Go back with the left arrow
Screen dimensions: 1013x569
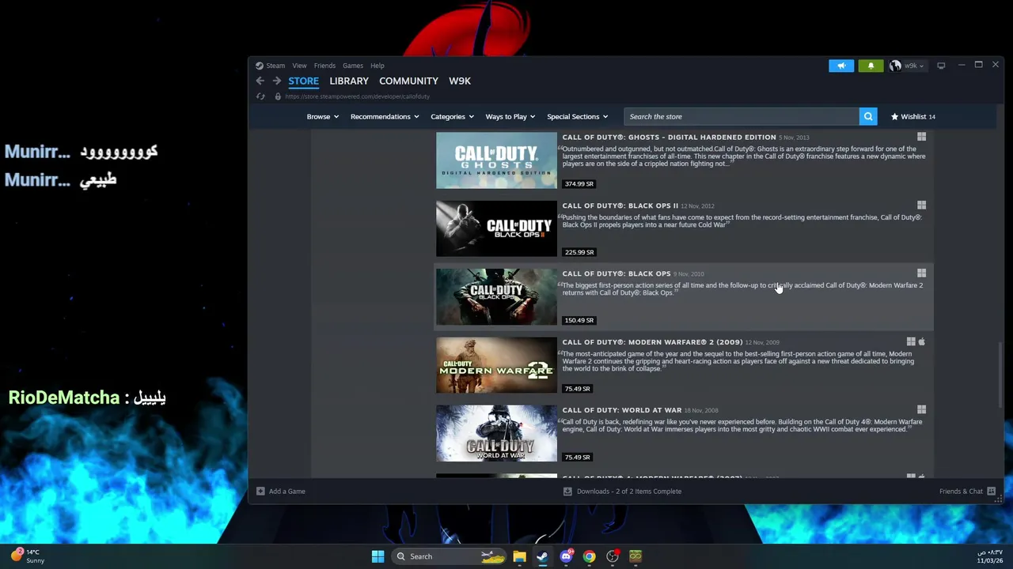pos(260,81)
